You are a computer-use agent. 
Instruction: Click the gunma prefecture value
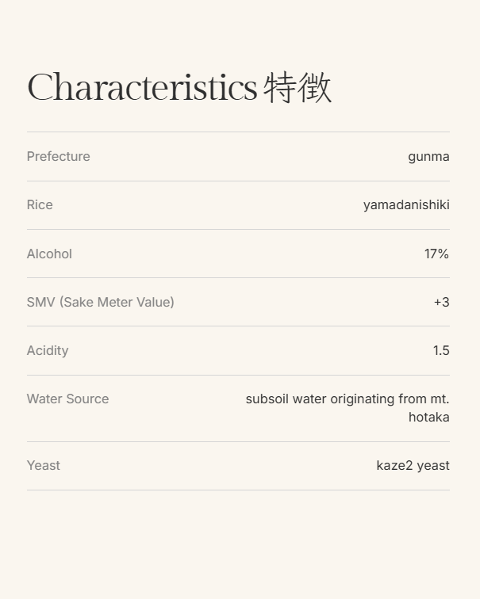[428, 156]
